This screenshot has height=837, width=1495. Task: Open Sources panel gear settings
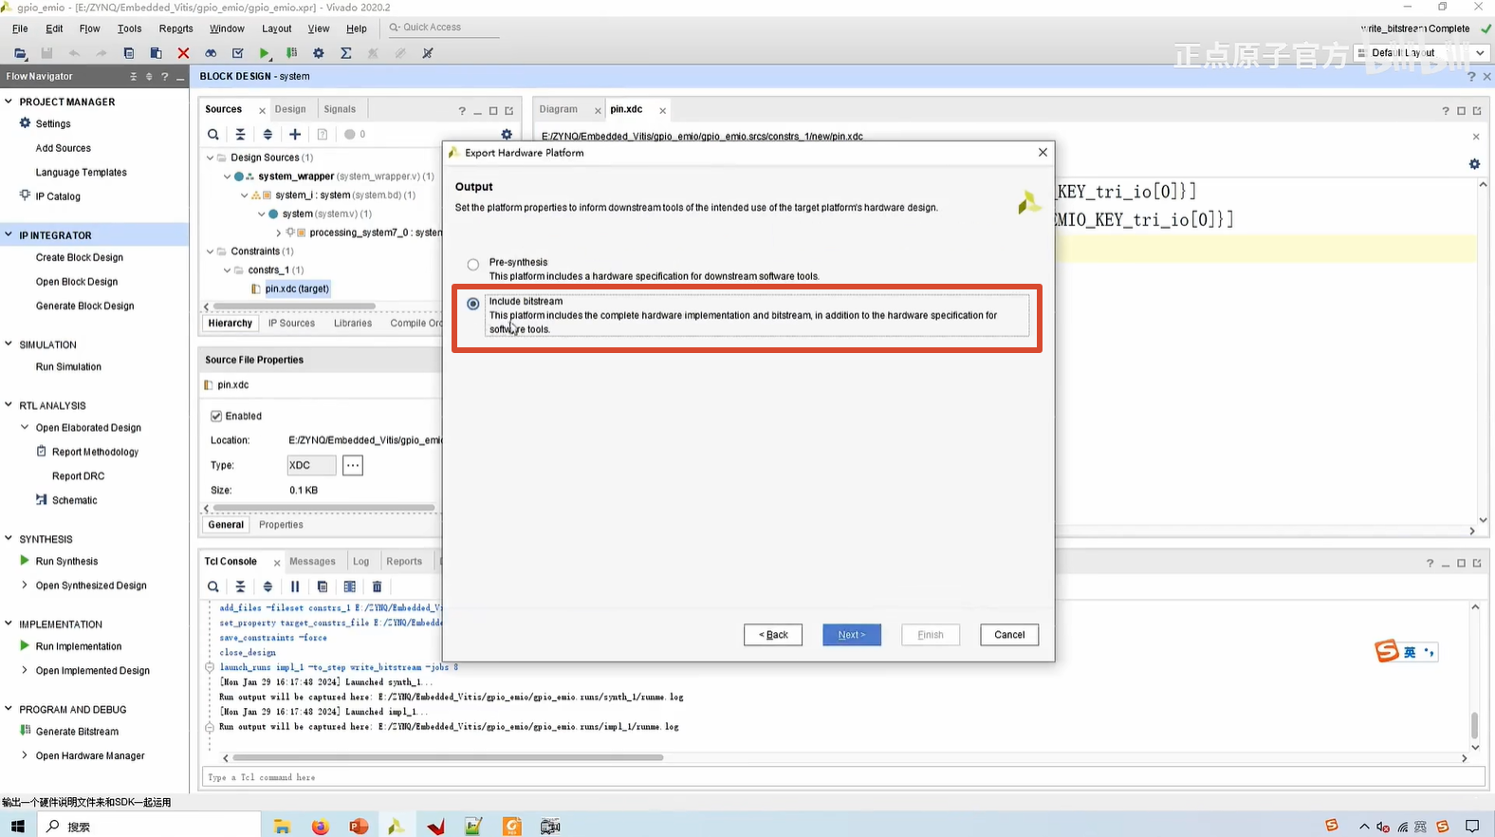coord(507,135)
